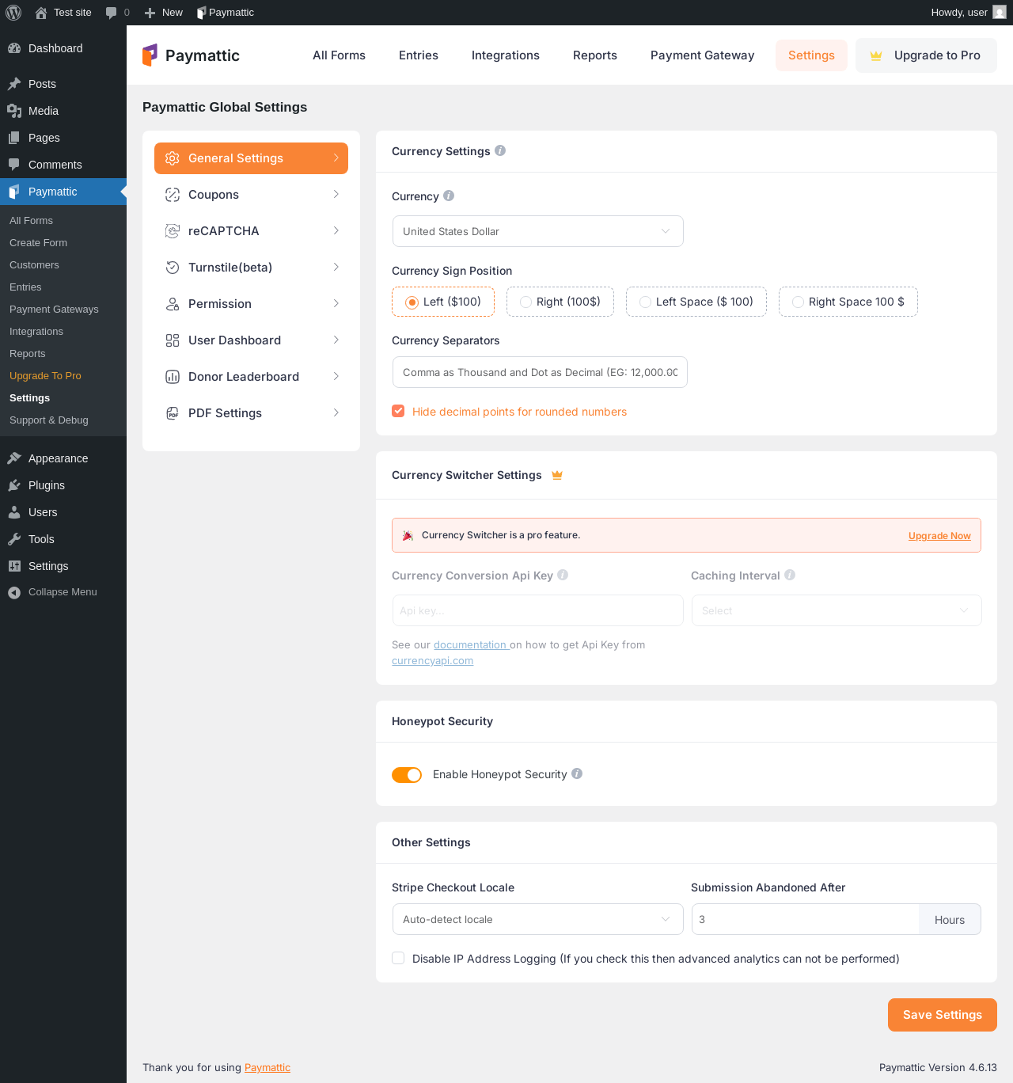Check Disable IP Address Logging checkbox

[398, 958]
